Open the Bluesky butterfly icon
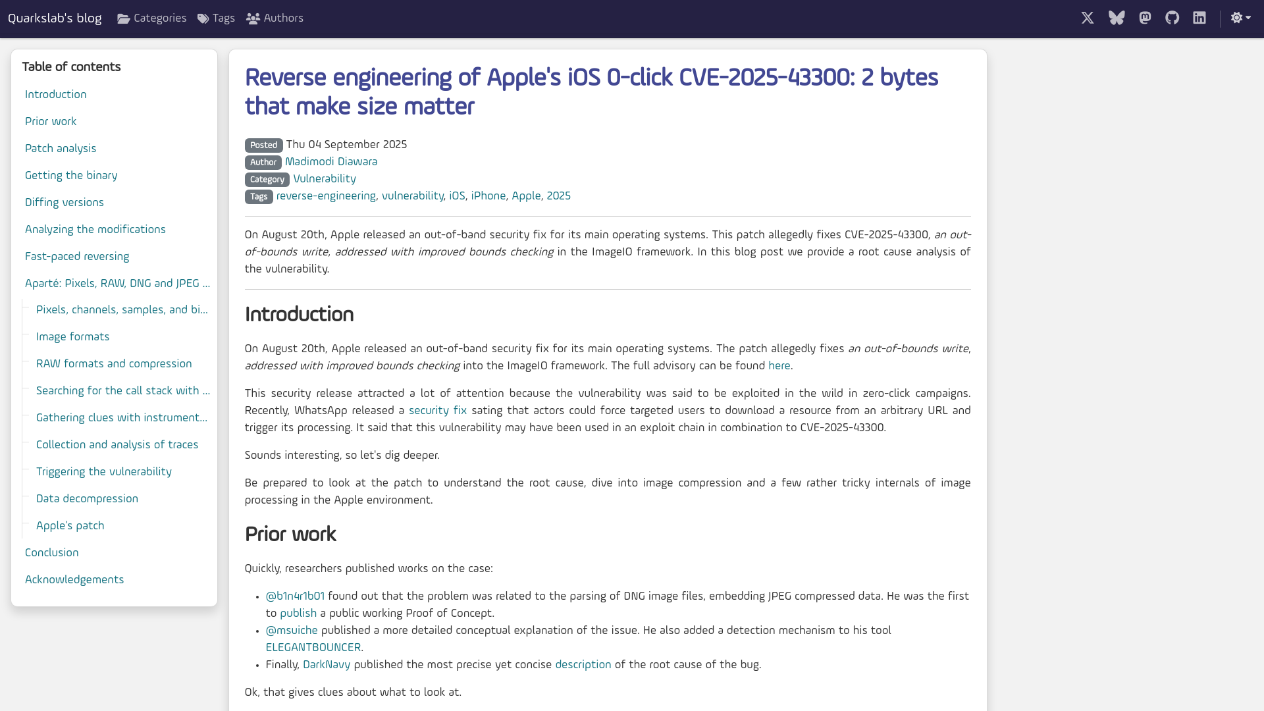The image size is (1264, 711). [x=1117, y=18]
